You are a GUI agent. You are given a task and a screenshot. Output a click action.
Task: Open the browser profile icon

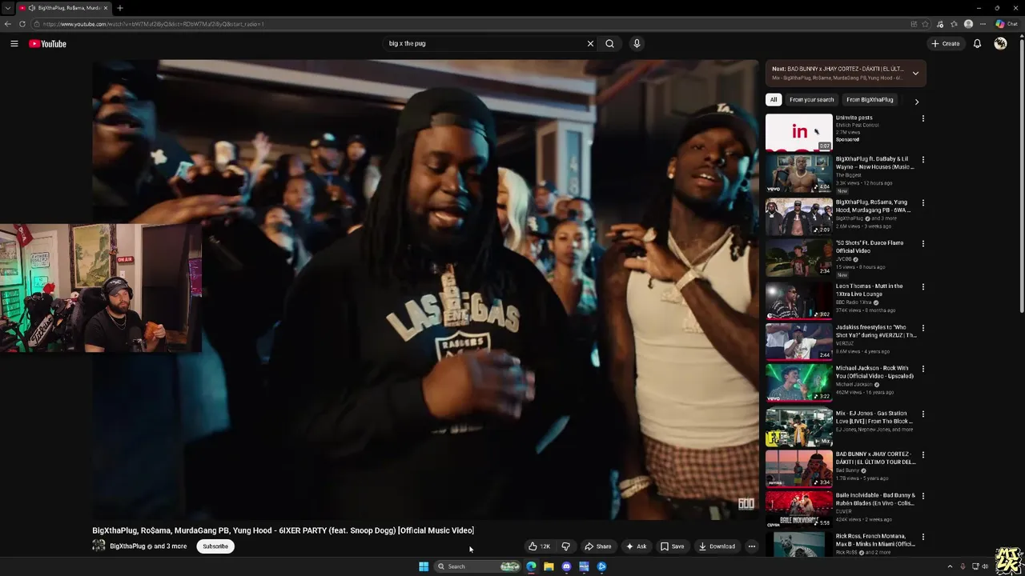pyautogui.click(x=969, y=24)
